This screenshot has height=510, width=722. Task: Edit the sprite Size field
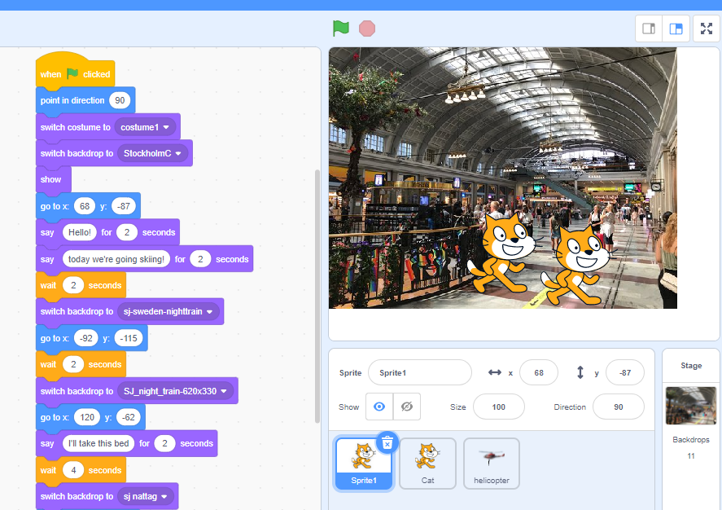tap(499, 407)
